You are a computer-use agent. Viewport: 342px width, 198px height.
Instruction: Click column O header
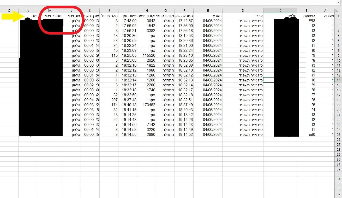tap(9, 10)
